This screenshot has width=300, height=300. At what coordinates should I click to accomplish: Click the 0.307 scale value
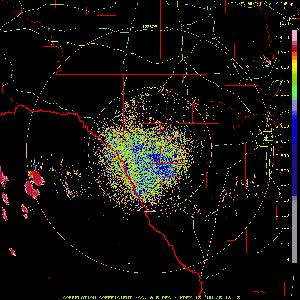[282, 230]
